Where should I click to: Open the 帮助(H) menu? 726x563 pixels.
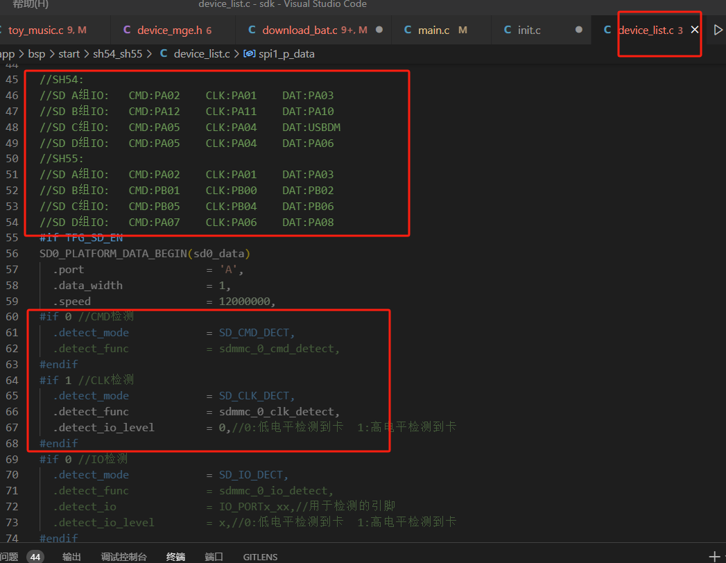pyautogui.click(x=31, y=4)
